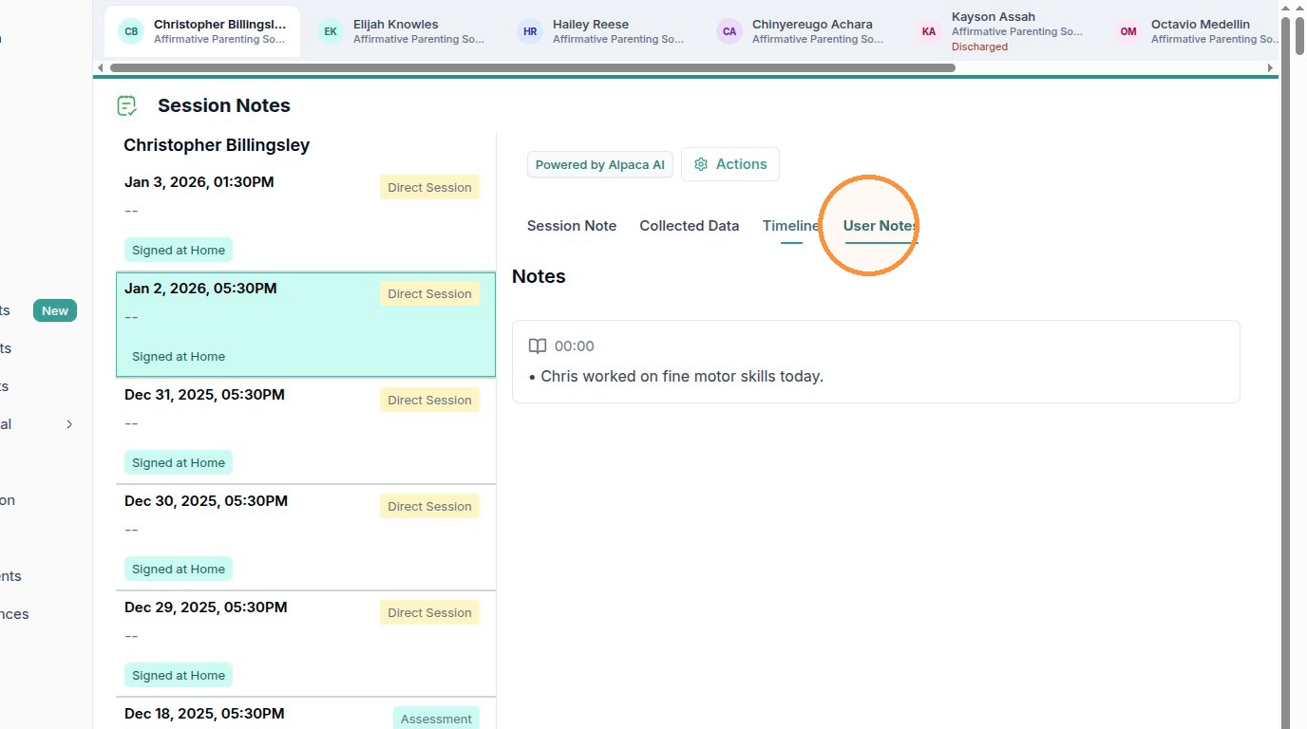Click the Notes heading
Screen dimensions: 1307x729
(539, 276)
